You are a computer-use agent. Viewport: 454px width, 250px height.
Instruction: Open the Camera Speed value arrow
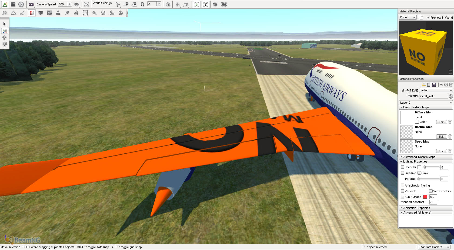point(69,4)
